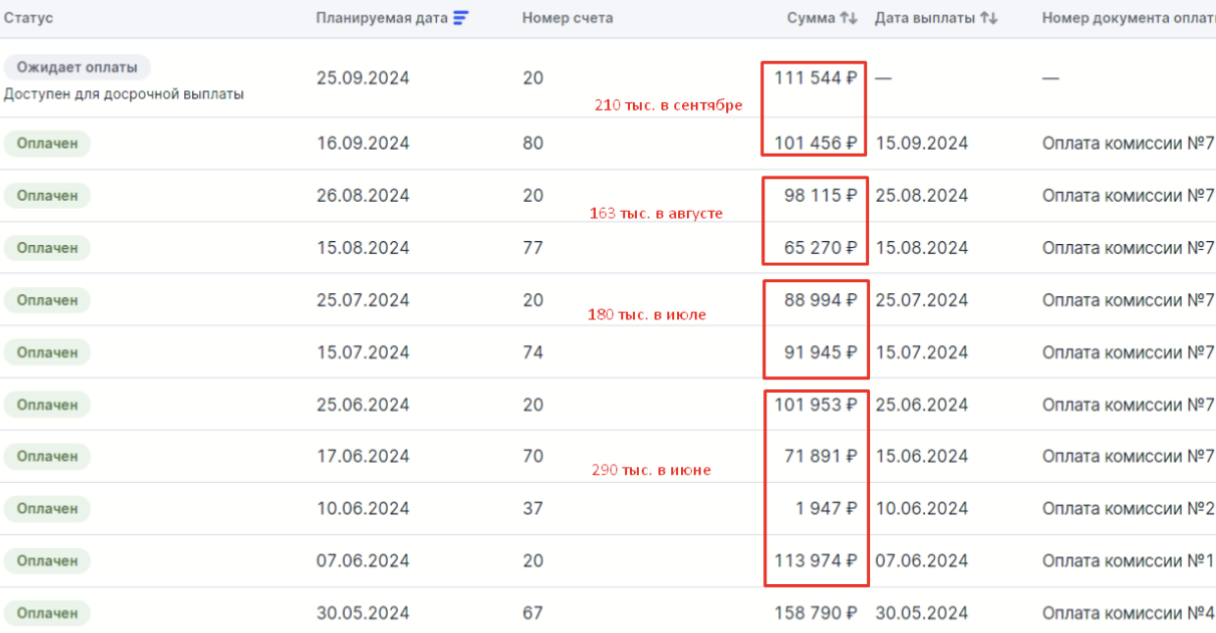Image resolution: width=1216 pixels, height=633 pixels.
Task: Open Оплата комиссии document in the 16.09.2024 row
Action: (1129, 143)
